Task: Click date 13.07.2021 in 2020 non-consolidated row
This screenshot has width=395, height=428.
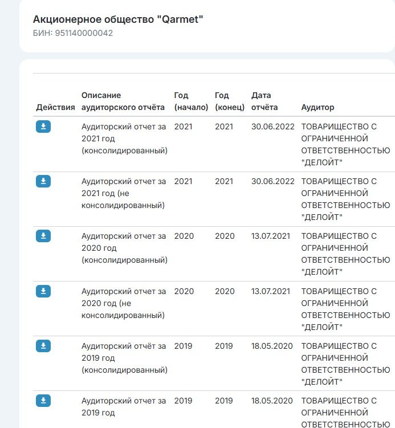Action: pyautogui.click(x=271, y=291)
